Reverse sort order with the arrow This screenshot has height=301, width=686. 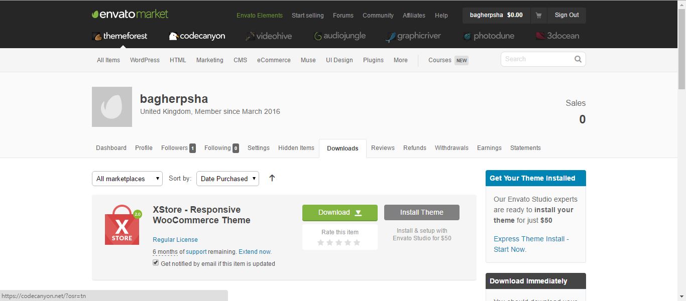pyautogui.click(x=272, y=178)
